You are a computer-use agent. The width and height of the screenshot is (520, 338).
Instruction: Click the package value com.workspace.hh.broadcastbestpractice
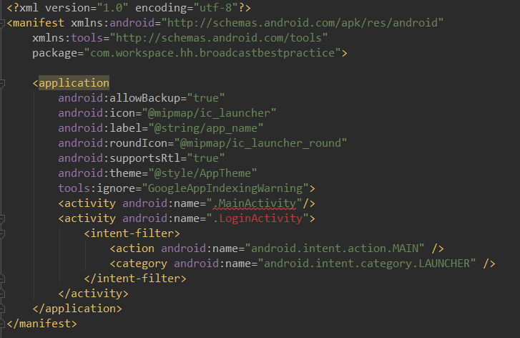coord(212,53)
